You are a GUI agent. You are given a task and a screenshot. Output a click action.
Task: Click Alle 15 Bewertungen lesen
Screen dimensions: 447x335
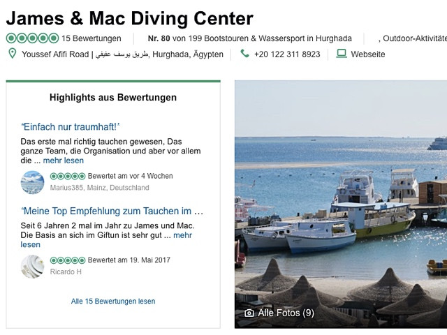(113, 301)
